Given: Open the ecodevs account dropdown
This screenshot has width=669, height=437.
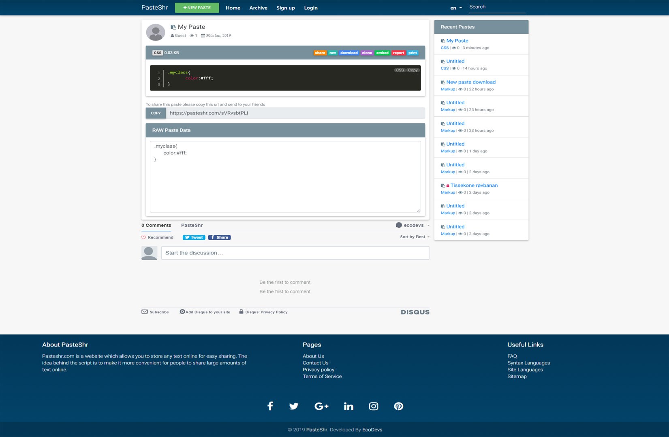Looking at the screenshot, I should coord(413,225).
